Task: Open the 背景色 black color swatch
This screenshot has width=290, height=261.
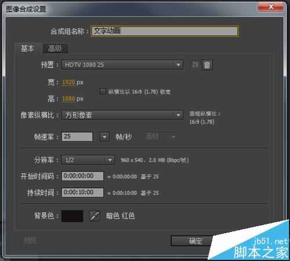Action: [72, 216]
